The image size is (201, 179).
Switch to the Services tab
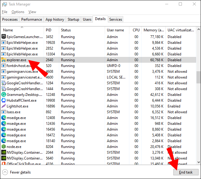(116, 19)
